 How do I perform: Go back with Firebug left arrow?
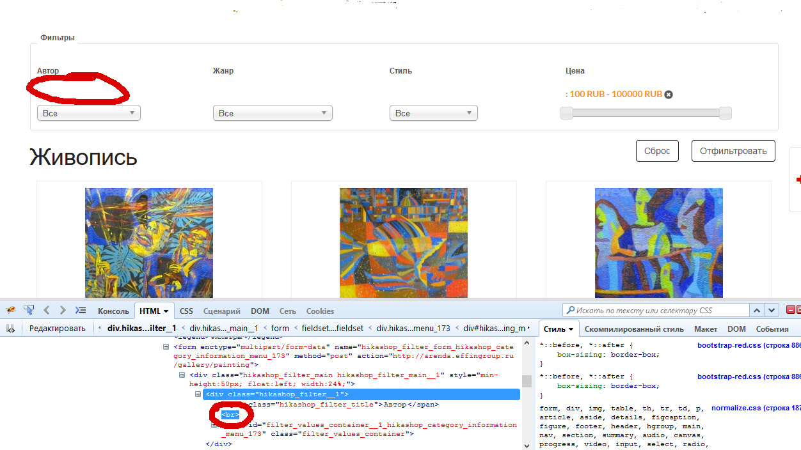click(46, 310)
